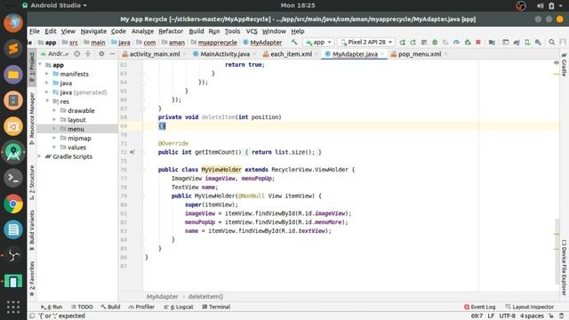Click the Collapse All icon in Project panel header
569x320 pixels.
[88, 54]
